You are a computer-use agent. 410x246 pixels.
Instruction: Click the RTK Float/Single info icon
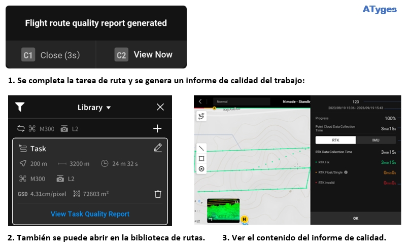coord(346,172)
